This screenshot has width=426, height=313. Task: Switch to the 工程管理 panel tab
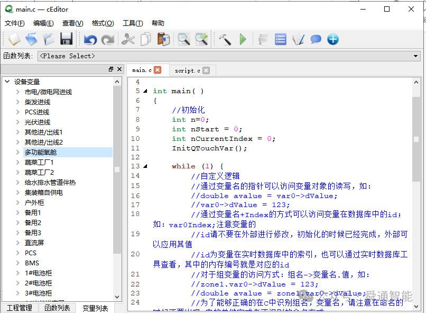20,308
